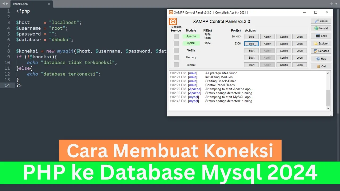The height and width of the screenshot is (191, 340).
Task: Quit the XAMPP Control Panel
Action: coord(321,66)
